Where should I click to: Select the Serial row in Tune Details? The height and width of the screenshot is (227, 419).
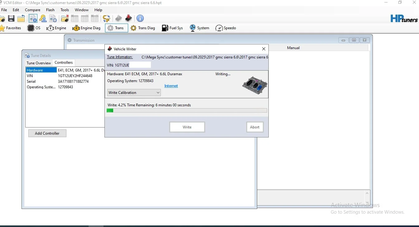[x=65, y=81]
